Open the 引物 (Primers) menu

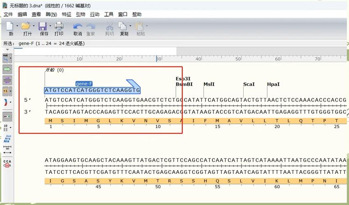pos(80,14)
